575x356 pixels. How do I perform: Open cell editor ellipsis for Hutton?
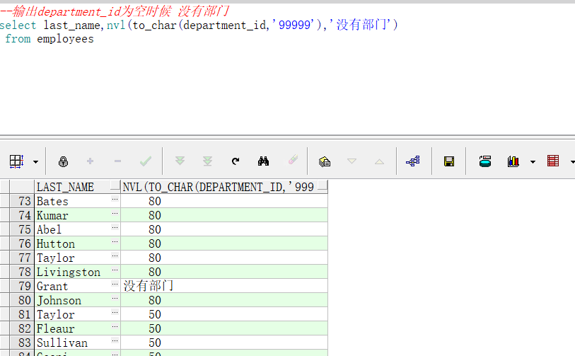point(115,241)
